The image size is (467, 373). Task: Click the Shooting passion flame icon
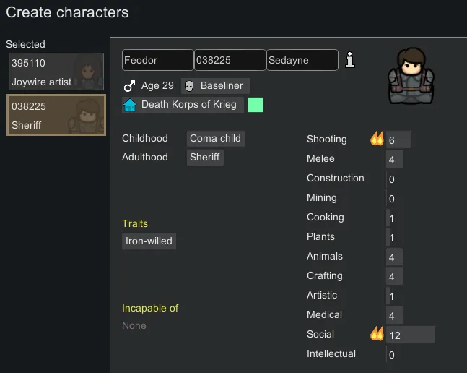point(377,140)
